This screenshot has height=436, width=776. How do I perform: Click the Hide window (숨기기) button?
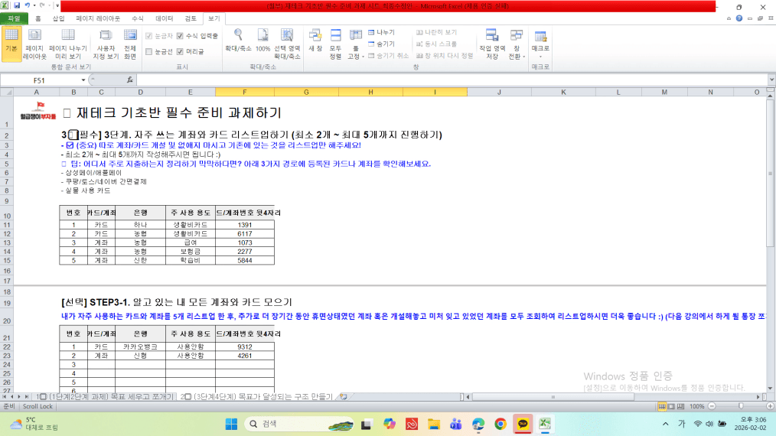click(x=381, y=44)
